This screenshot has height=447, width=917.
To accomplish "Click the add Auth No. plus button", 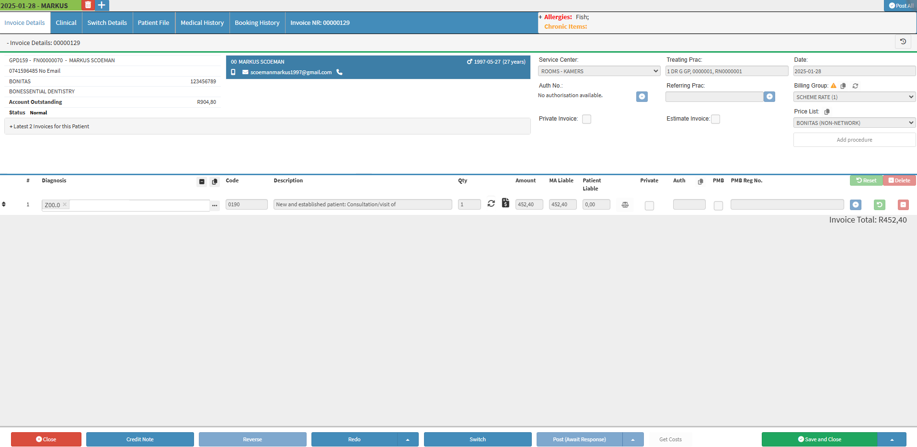I will pyautogui.click(x=642, y=97).
